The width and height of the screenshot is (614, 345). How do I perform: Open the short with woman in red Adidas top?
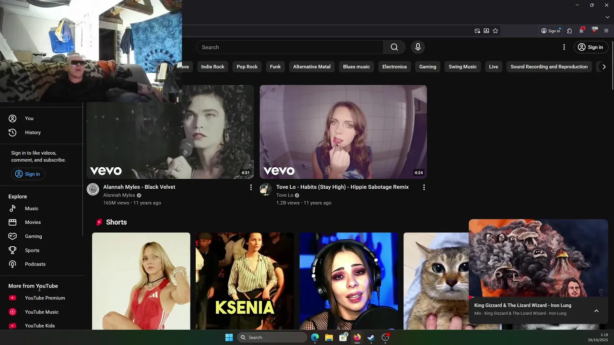pos(141,281)
